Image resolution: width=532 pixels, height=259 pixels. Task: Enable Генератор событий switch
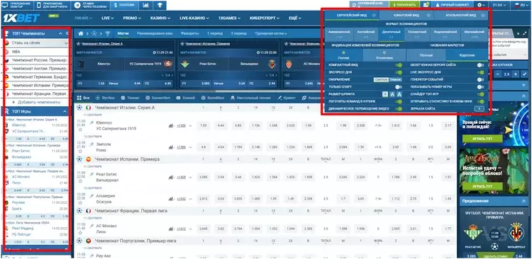[x=480, y=79]
